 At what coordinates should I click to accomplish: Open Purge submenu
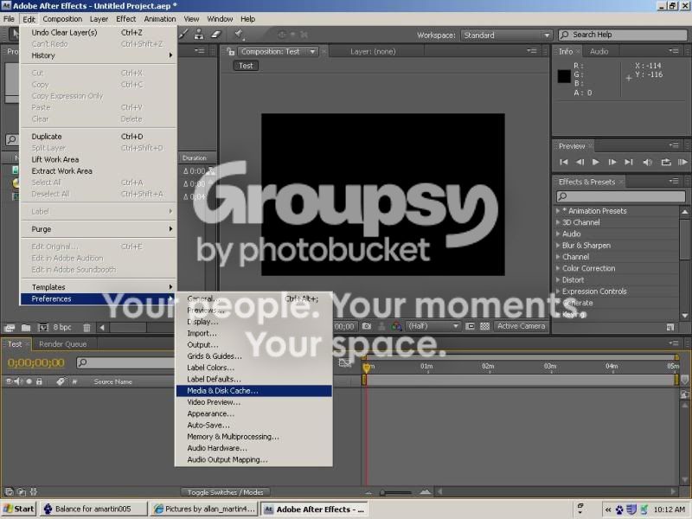pos(98,229)
